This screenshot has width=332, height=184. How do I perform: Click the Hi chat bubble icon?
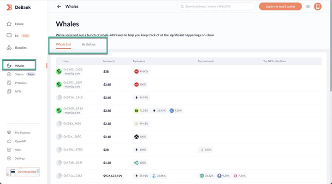[x=9, y=35]
